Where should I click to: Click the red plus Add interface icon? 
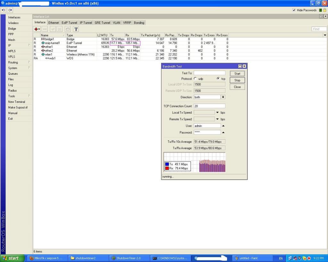(x=37, y=29)
